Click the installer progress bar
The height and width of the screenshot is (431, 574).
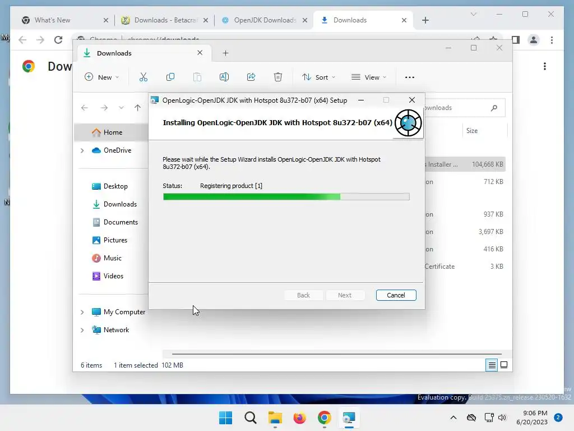(x=286, y=197)
